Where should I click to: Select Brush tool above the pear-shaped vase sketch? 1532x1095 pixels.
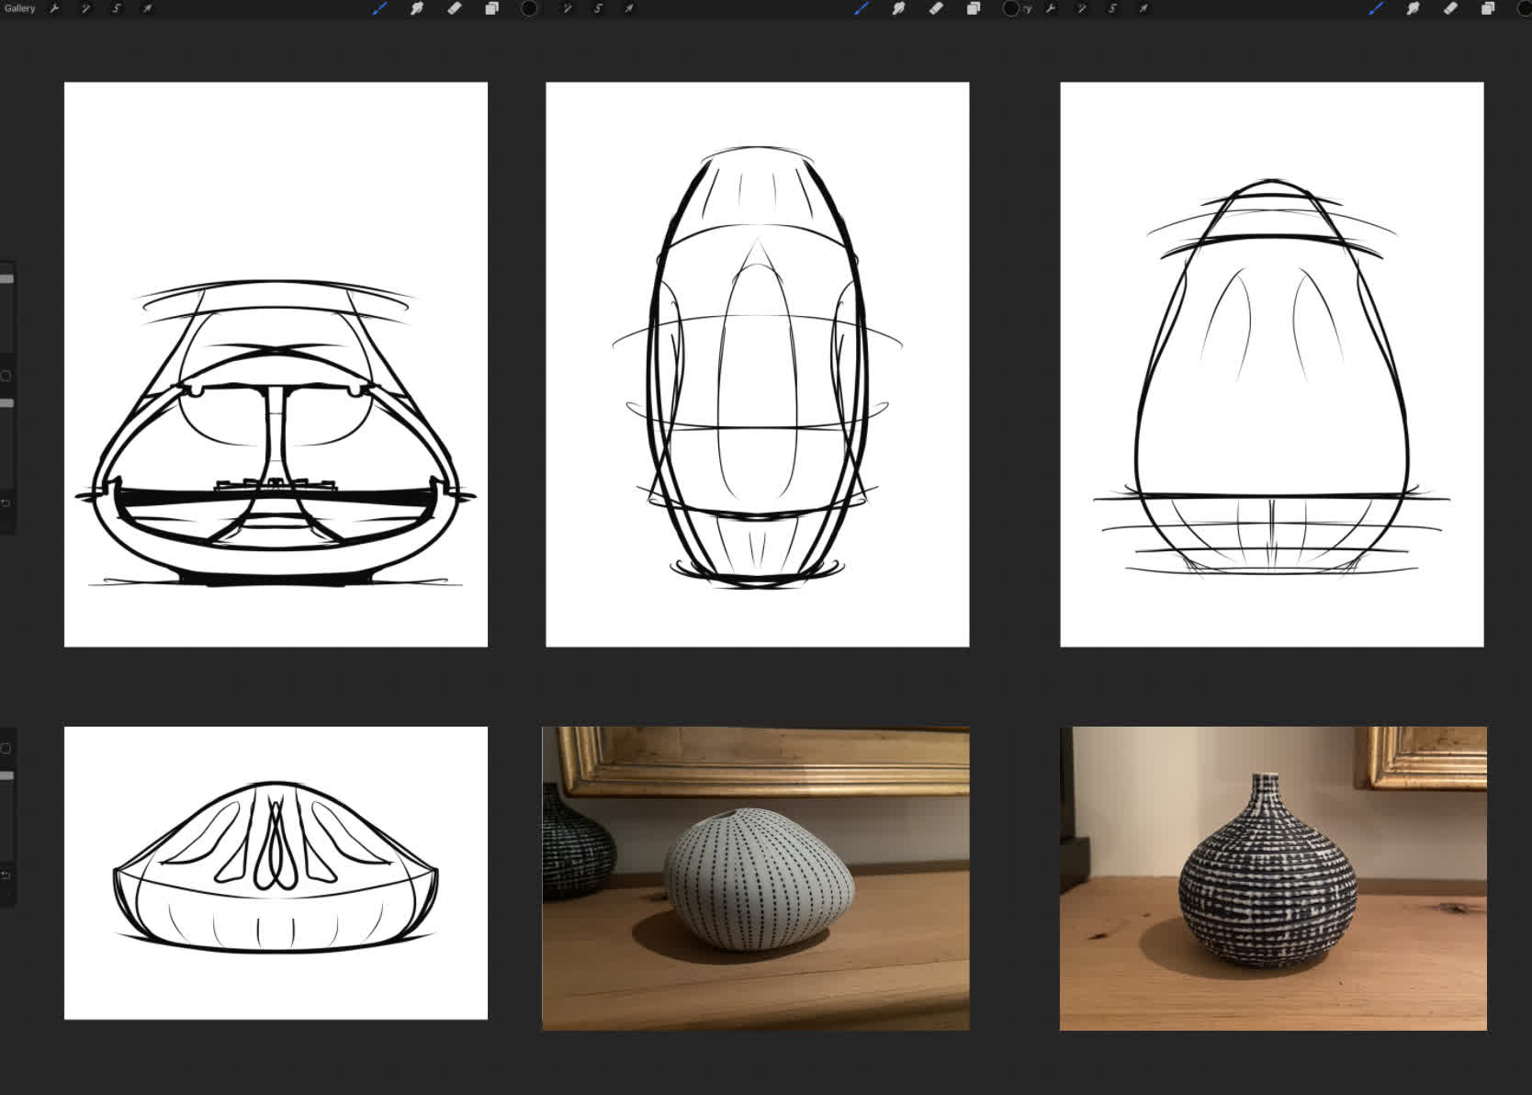[x=1376, y=8]
